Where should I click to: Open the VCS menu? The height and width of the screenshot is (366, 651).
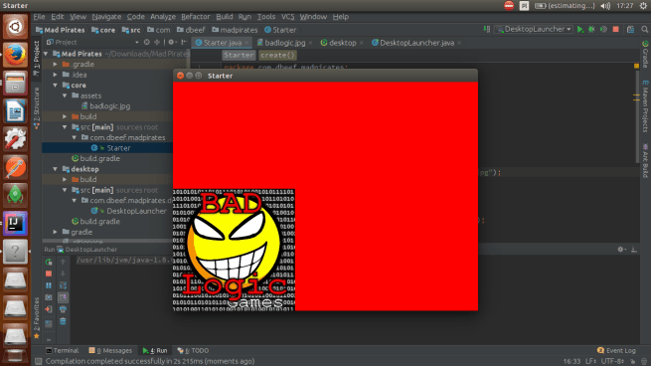287,17
